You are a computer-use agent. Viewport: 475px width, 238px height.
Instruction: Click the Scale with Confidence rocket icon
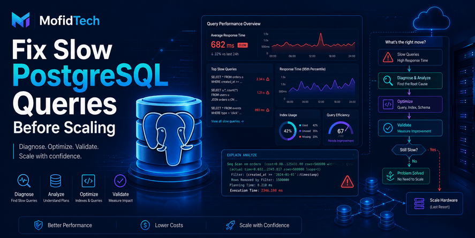point(230,225)
